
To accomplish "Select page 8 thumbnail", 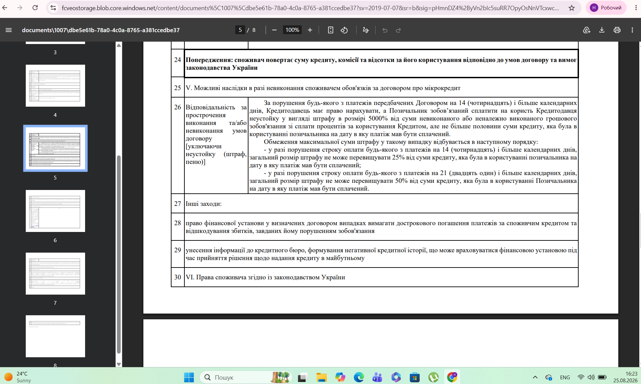I will click(55, 336).
